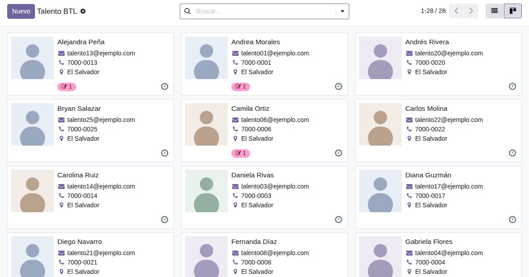Click phone number 7000-0017
Screen dimensions: 529x277
click(x=430, y=196)
